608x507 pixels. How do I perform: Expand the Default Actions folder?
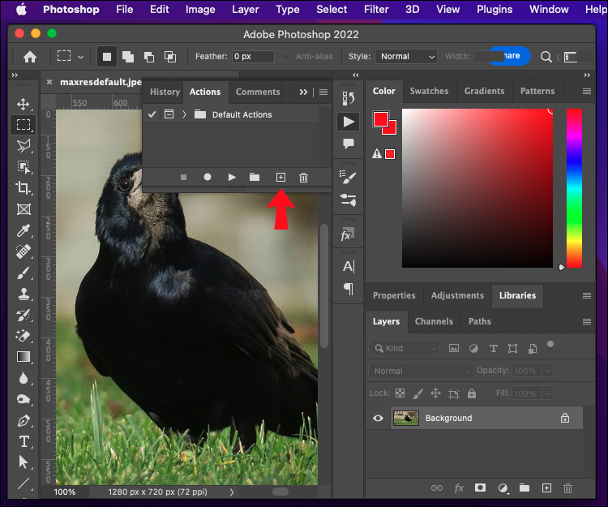point(185,114)
